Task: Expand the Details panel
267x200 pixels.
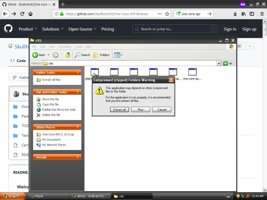Action: click(77, 157)
